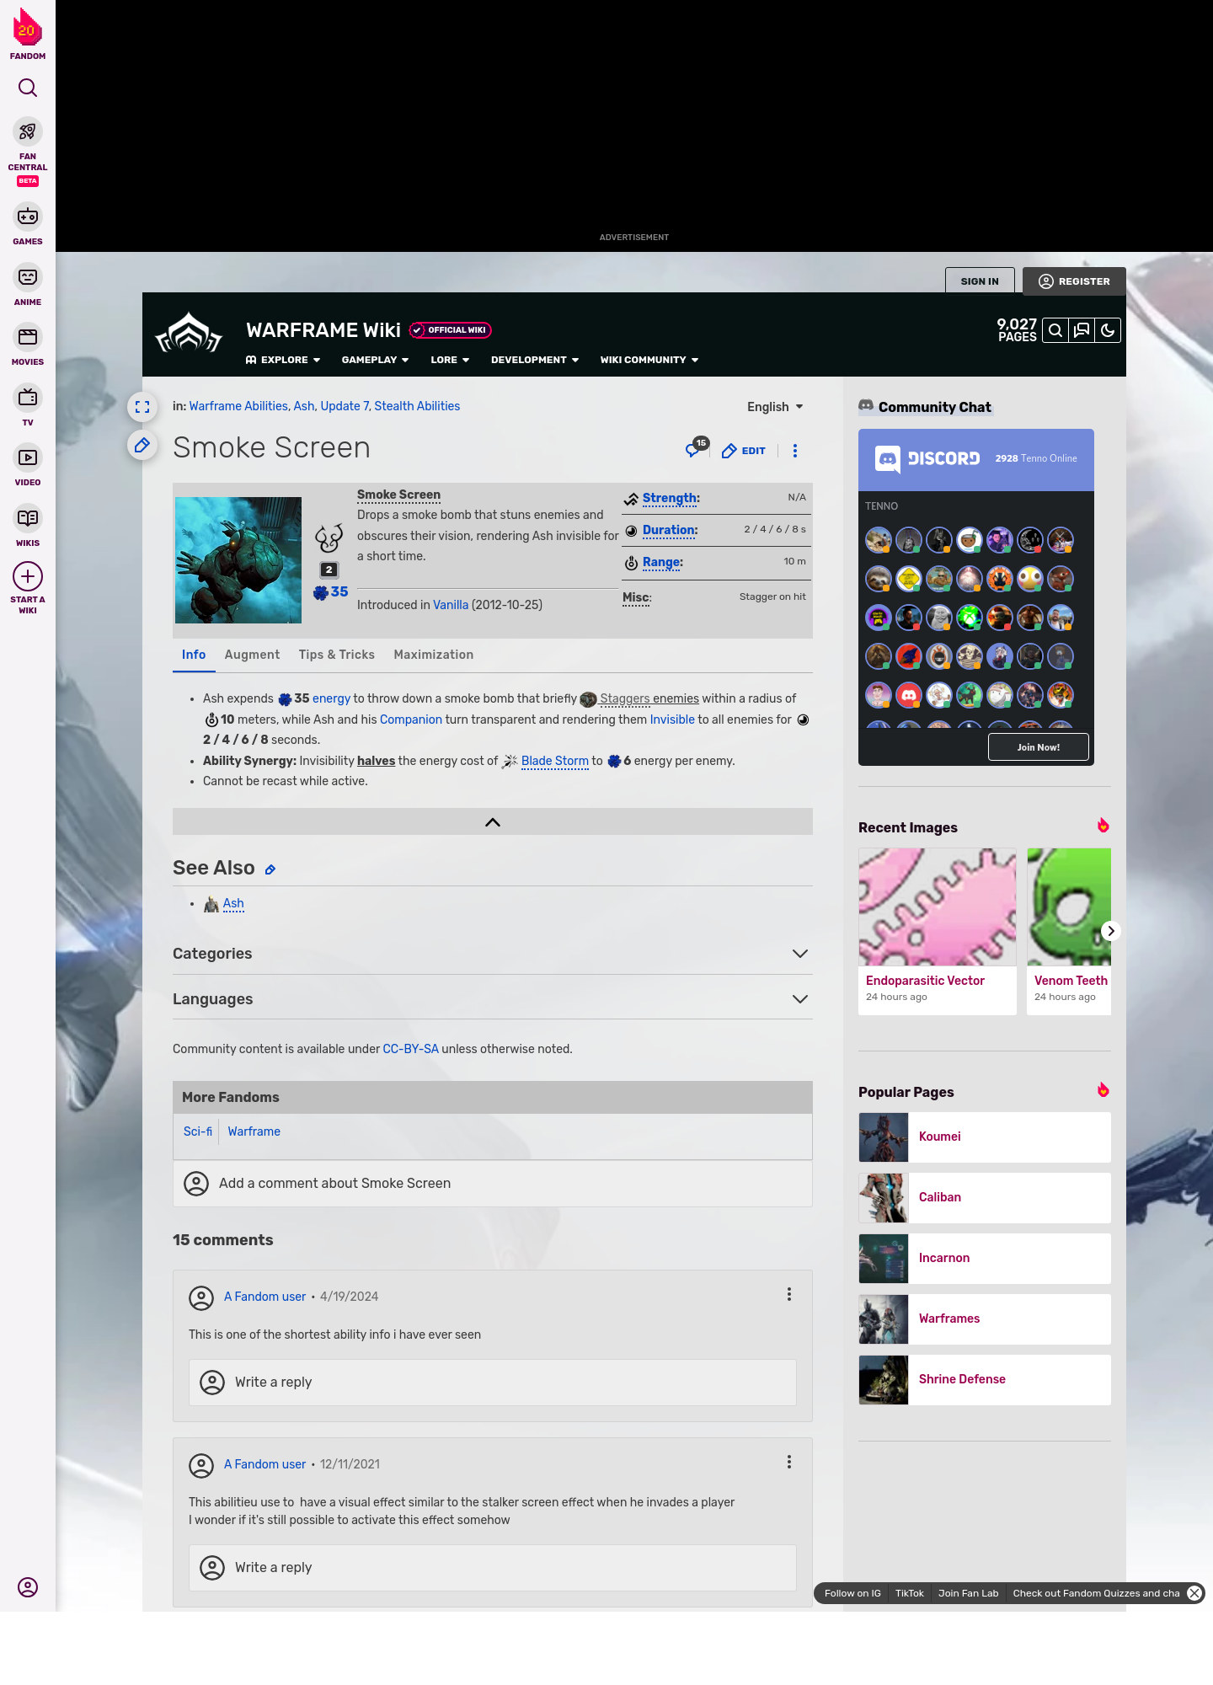
Task: Open the Endoparasitic Vector image card
Action: (x=938, y=931)
